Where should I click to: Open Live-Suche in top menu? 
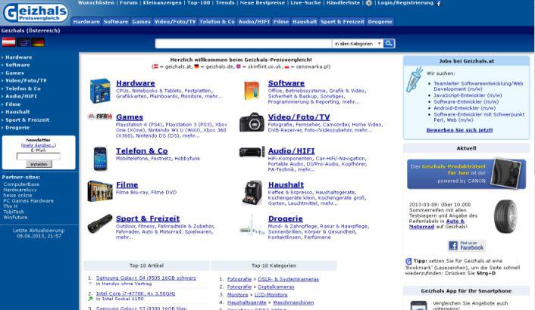(305, 3)
